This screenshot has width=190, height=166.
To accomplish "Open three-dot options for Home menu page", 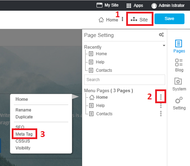I will pos(161,97).
